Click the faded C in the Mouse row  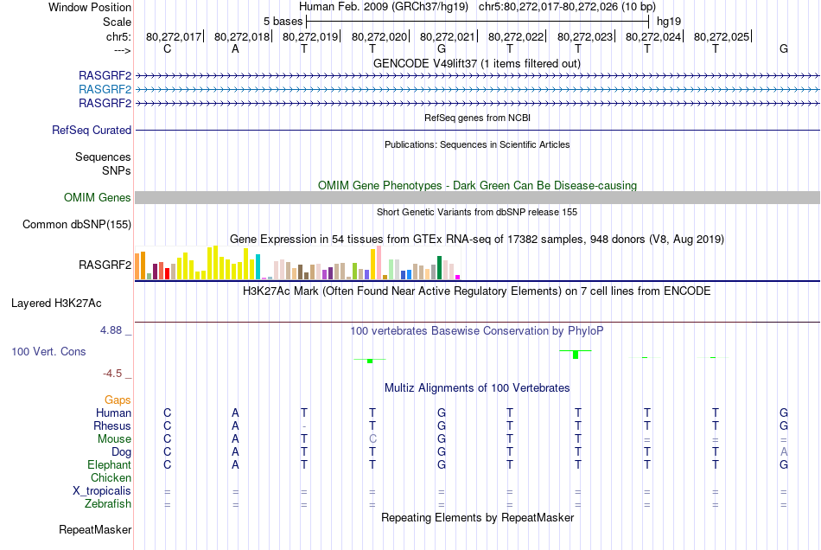372,439
